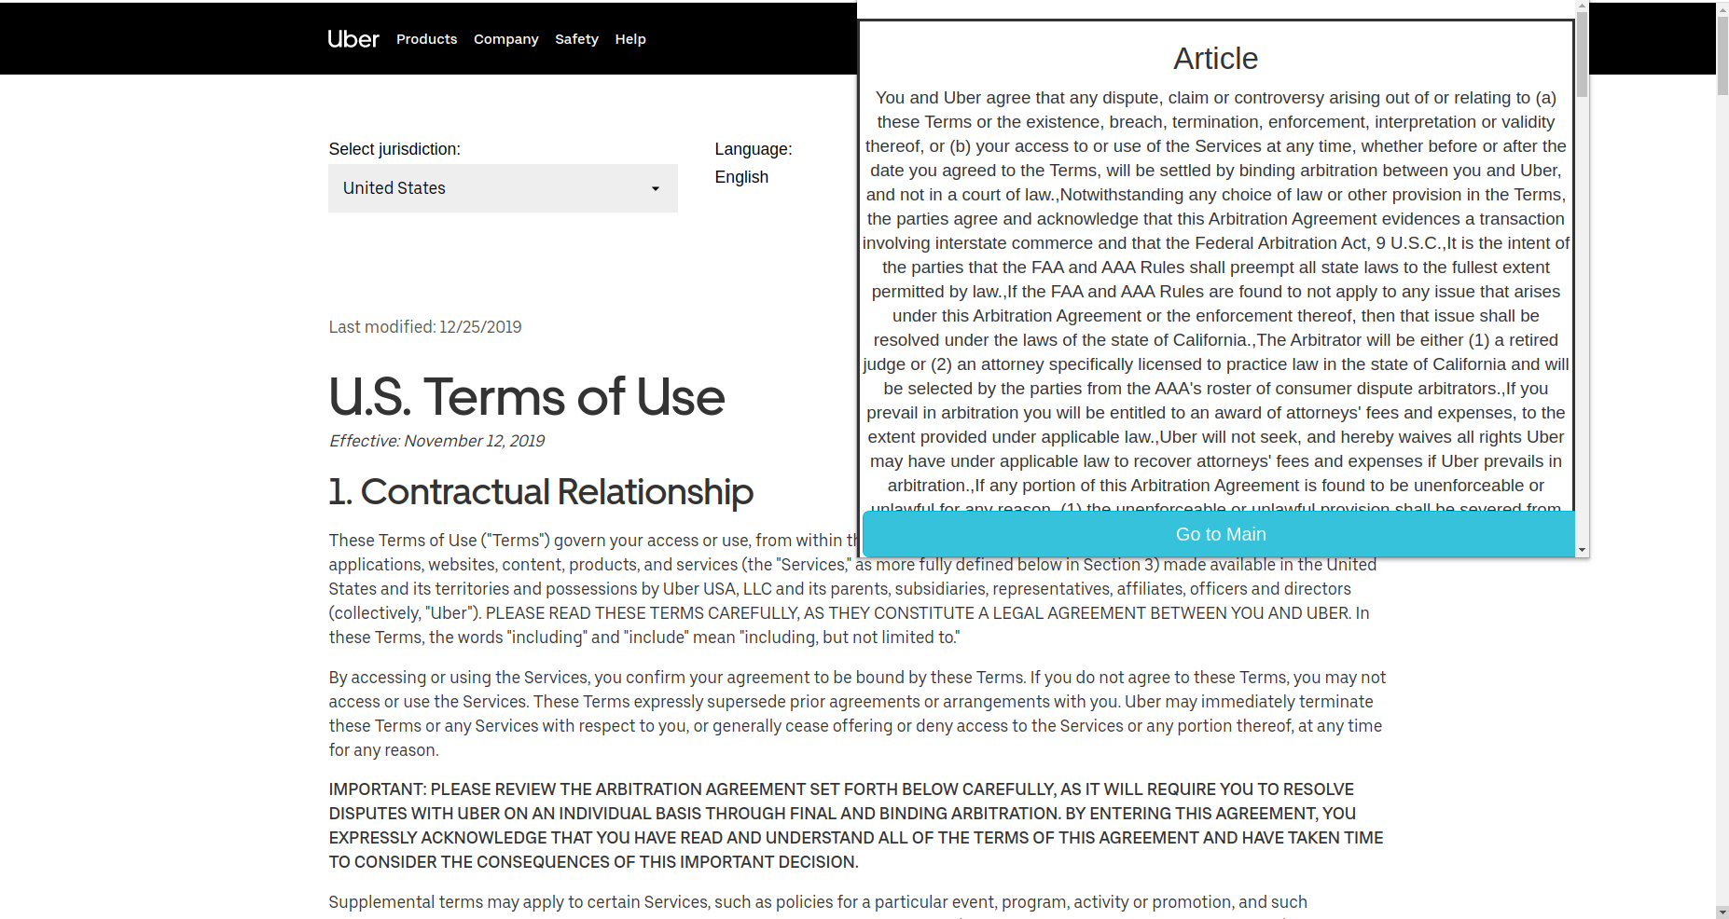Click the popup panel scrollbar thumb
This screenshot has width=1729, height=919.
(1582, 54)
